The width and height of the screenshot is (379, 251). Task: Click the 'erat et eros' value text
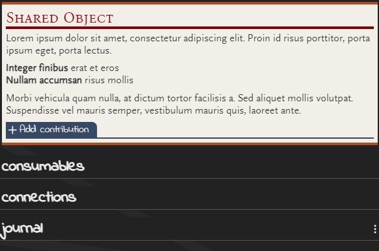94,68
